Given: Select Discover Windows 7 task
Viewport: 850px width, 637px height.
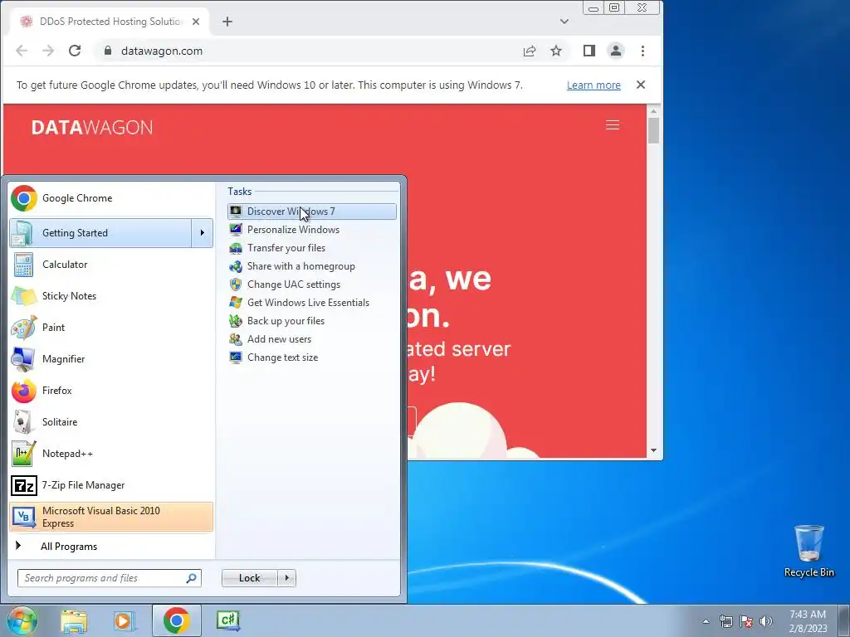Looking at the screenshot, I should (312, 212).
